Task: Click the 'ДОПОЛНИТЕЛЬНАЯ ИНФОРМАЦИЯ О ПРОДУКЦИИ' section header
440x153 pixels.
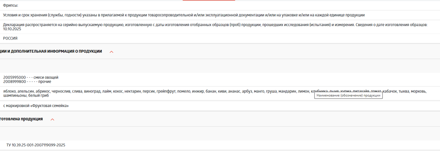Action: [x=51, y=51]
